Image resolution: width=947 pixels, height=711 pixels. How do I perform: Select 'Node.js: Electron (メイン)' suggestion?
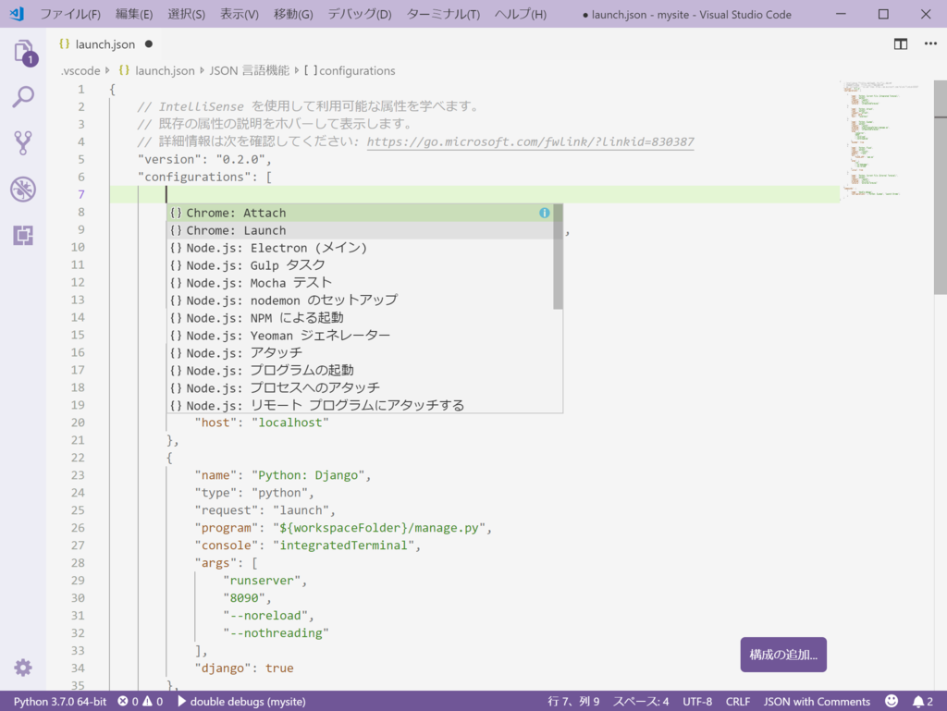click(x=360, y=248)
